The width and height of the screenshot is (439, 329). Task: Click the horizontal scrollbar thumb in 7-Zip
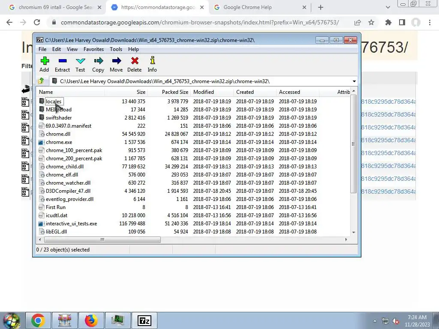click(x=102, y=239)
